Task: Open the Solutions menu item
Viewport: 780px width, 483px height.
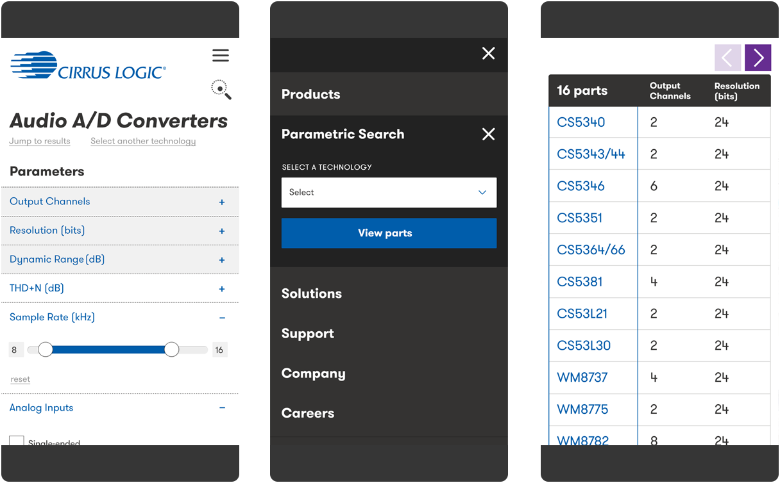Action: click(x=312, y=293)
